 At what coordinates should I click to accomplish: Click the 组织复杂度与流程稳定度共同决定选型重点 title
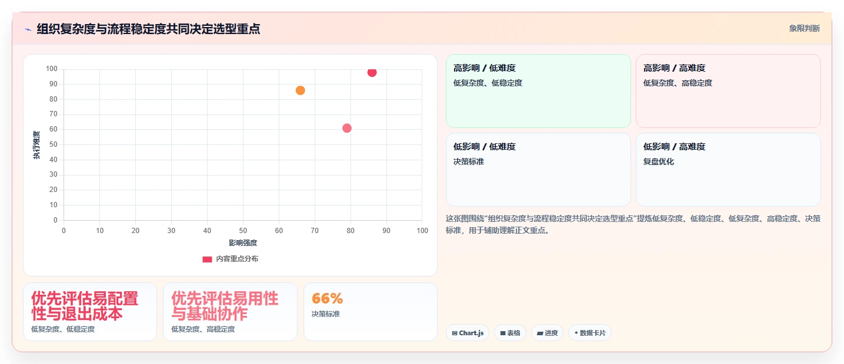[x=148, y=29]
